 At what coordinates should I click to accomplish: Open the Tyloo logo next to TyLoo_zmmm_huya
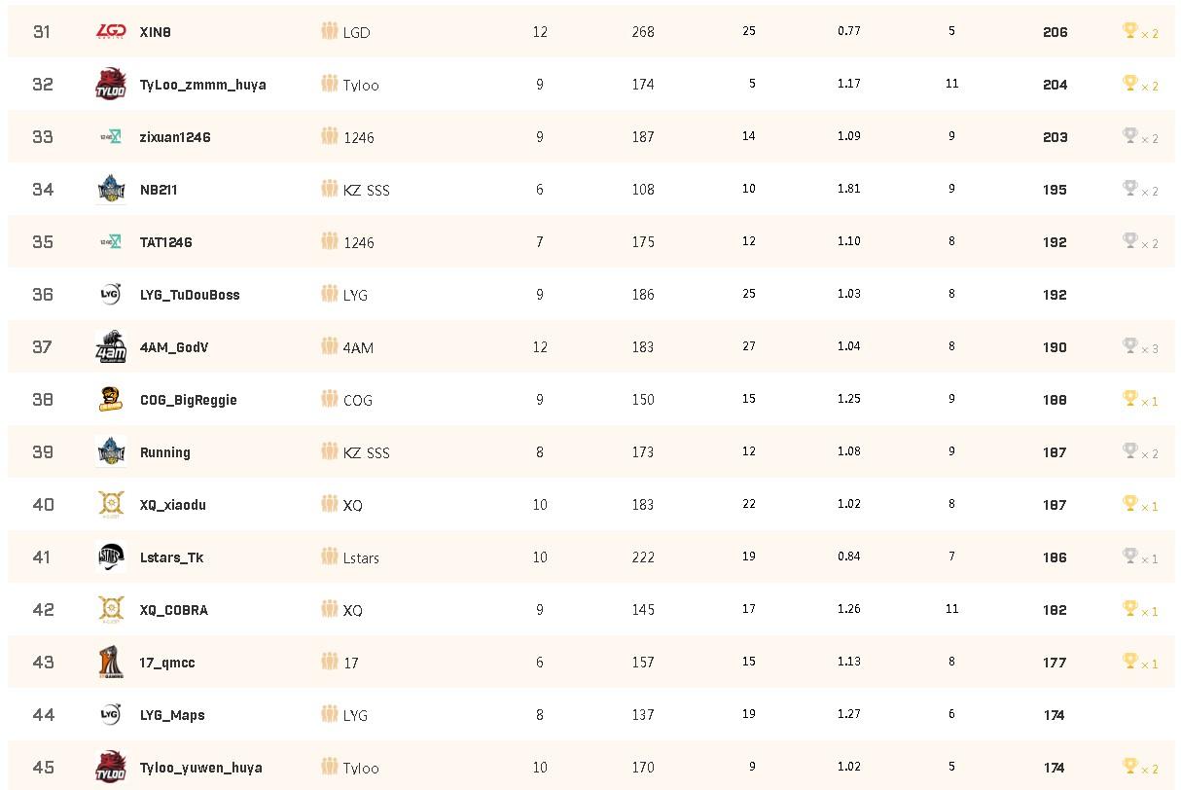[x=111, y=85]
